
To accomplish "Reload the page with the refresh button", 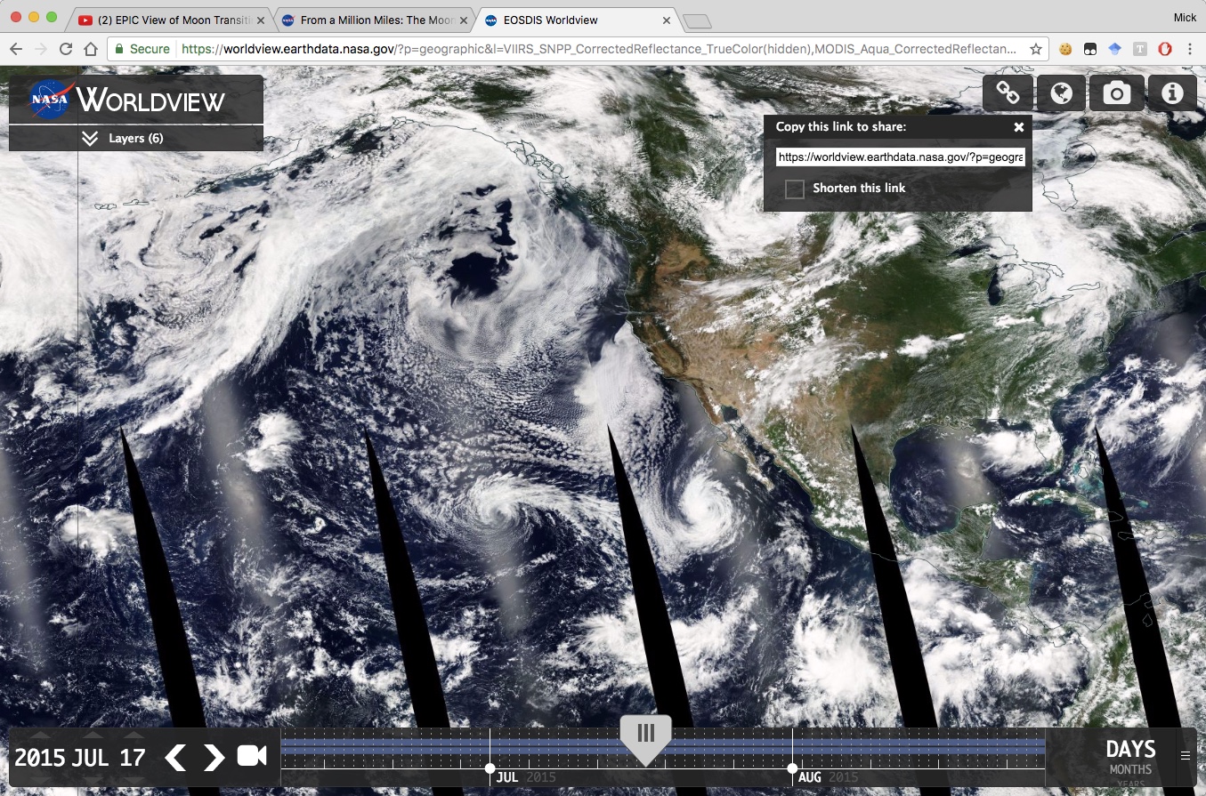I will click(66, 50).
